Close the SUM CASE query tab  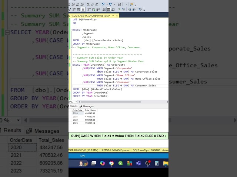(117, 15)
